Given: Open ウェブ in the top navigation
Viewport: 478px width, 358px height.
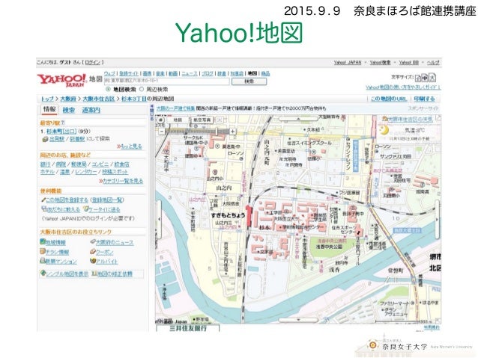Looking at the screenshot, I should [109, 73].
